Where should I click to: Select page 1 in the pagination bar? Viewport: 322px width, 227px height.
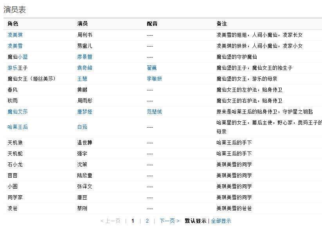(x=133, y=221)
